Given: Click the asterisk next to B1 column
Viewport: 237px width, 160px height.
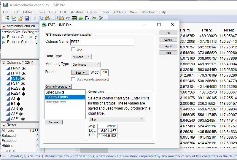Looking at the screenshot, I should coord(18,104).
